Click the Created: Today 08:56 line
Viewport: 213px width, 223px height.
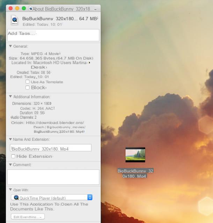pos(34,72)
